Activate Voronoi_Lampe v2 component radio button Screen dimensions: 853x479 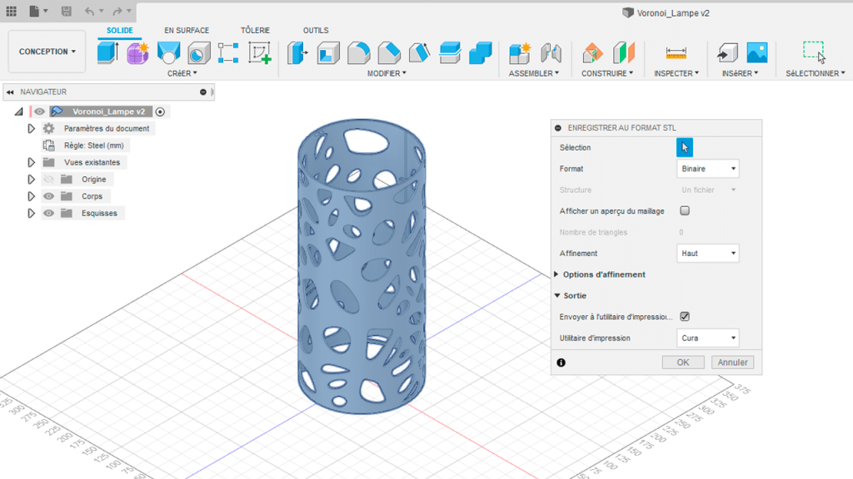pyautogui.click(x=160, y=112)
